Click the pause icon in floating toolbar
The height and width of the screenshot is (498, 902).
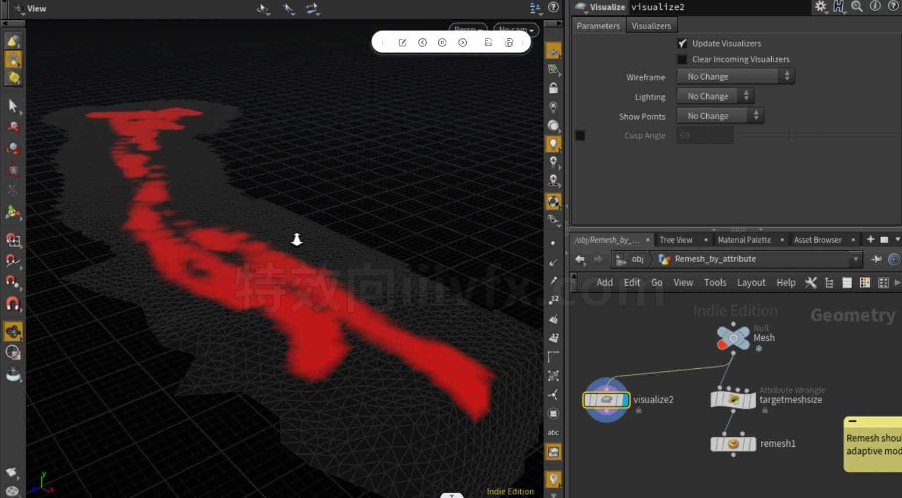(x=442, y=42)
